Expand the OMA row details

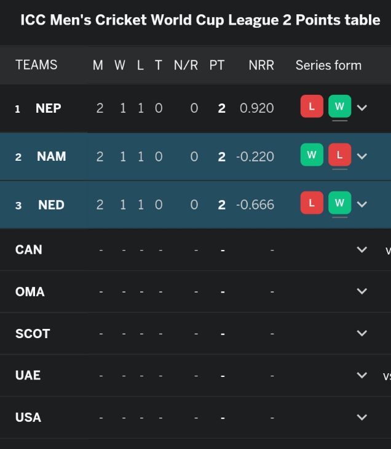(x=362, y=291)
